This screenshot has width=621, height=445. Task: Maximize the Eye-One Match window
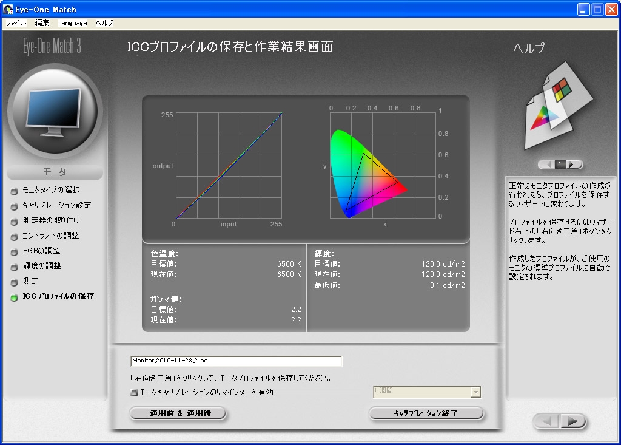coord(597,9)
